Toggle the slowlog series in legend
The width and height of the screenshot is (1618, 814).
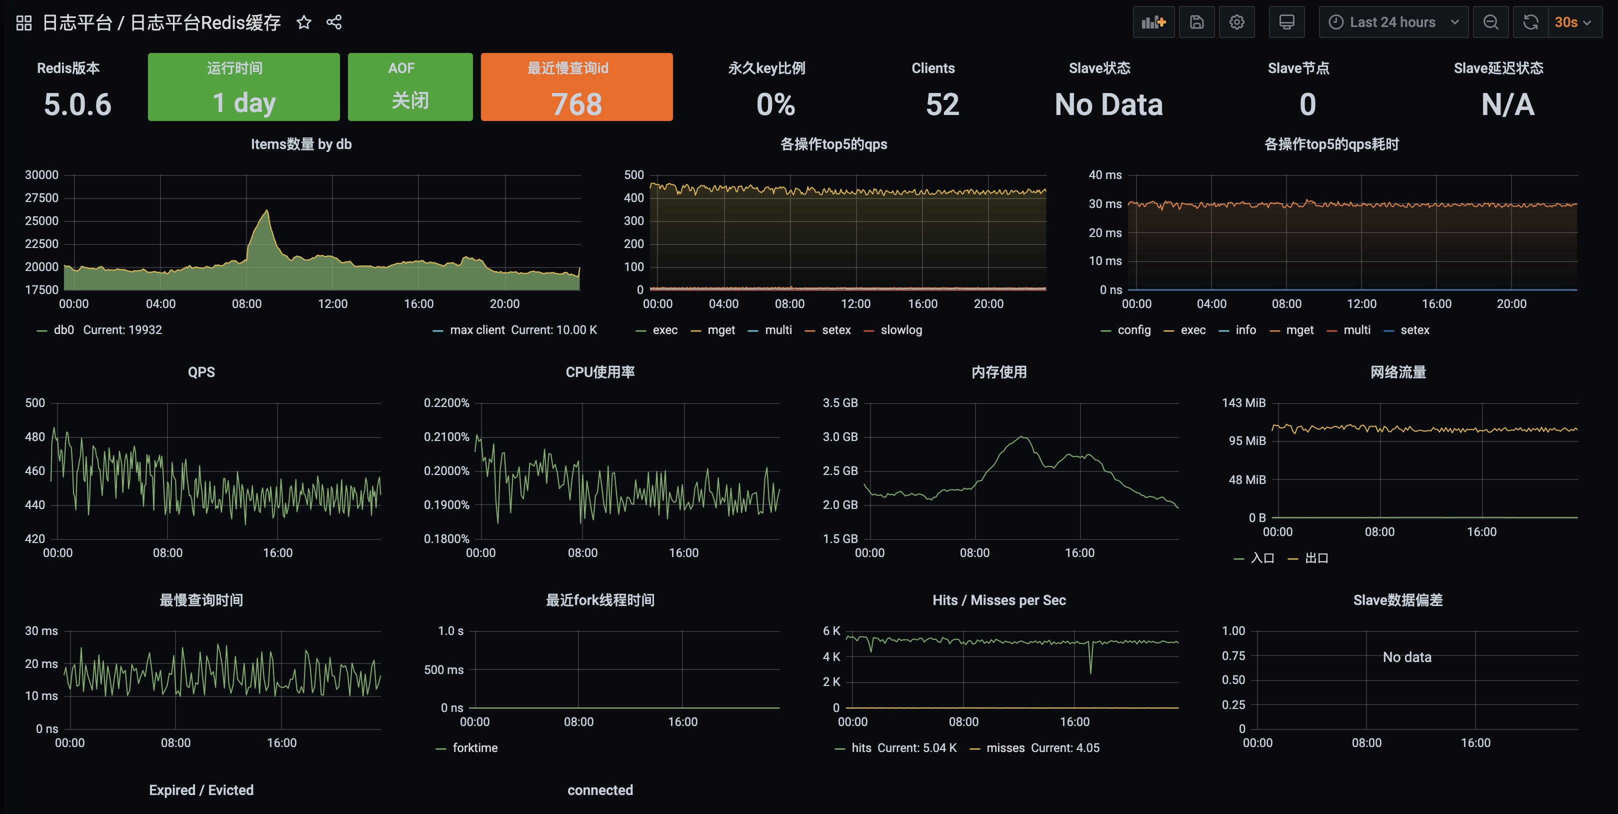tap(900, 330)
